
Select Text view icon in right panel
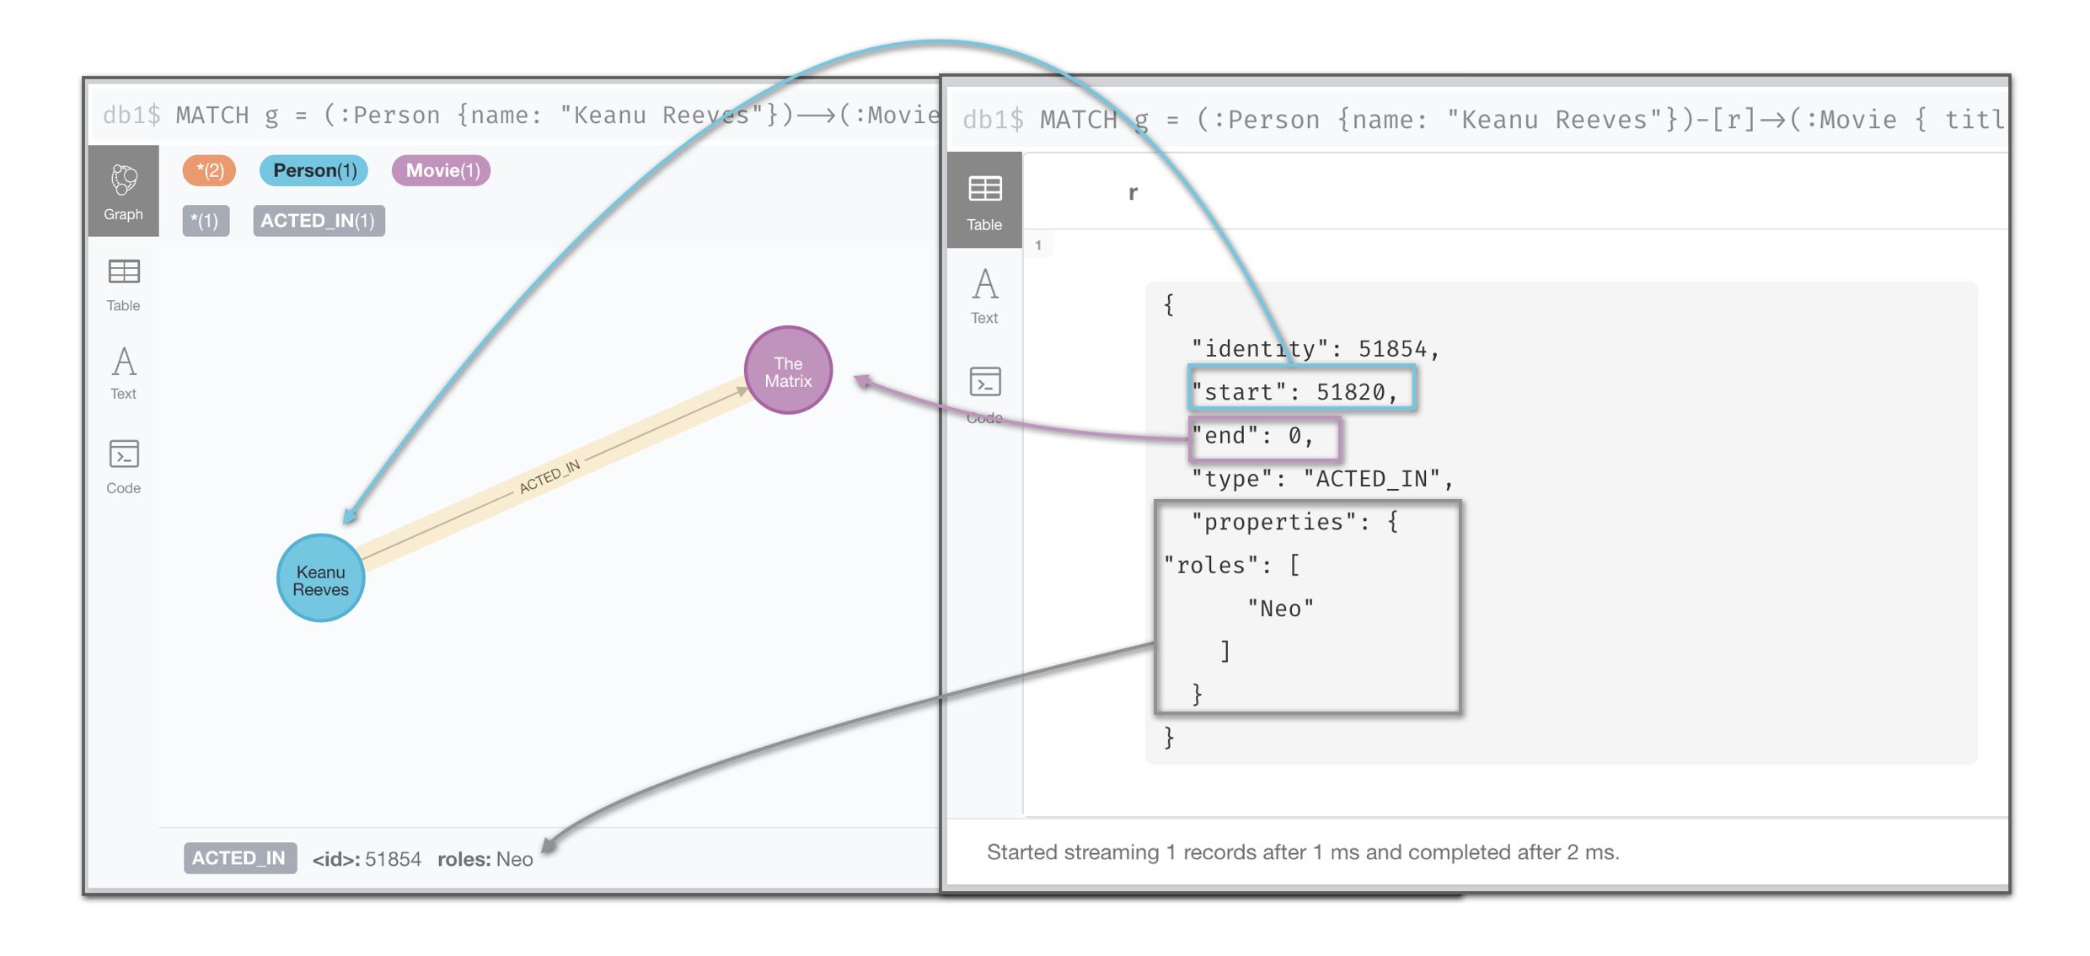pyautogui.click(x=983, y=296)
